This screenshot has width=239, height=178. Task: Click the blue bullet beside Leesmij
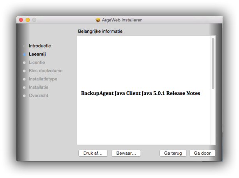(24, 54)
